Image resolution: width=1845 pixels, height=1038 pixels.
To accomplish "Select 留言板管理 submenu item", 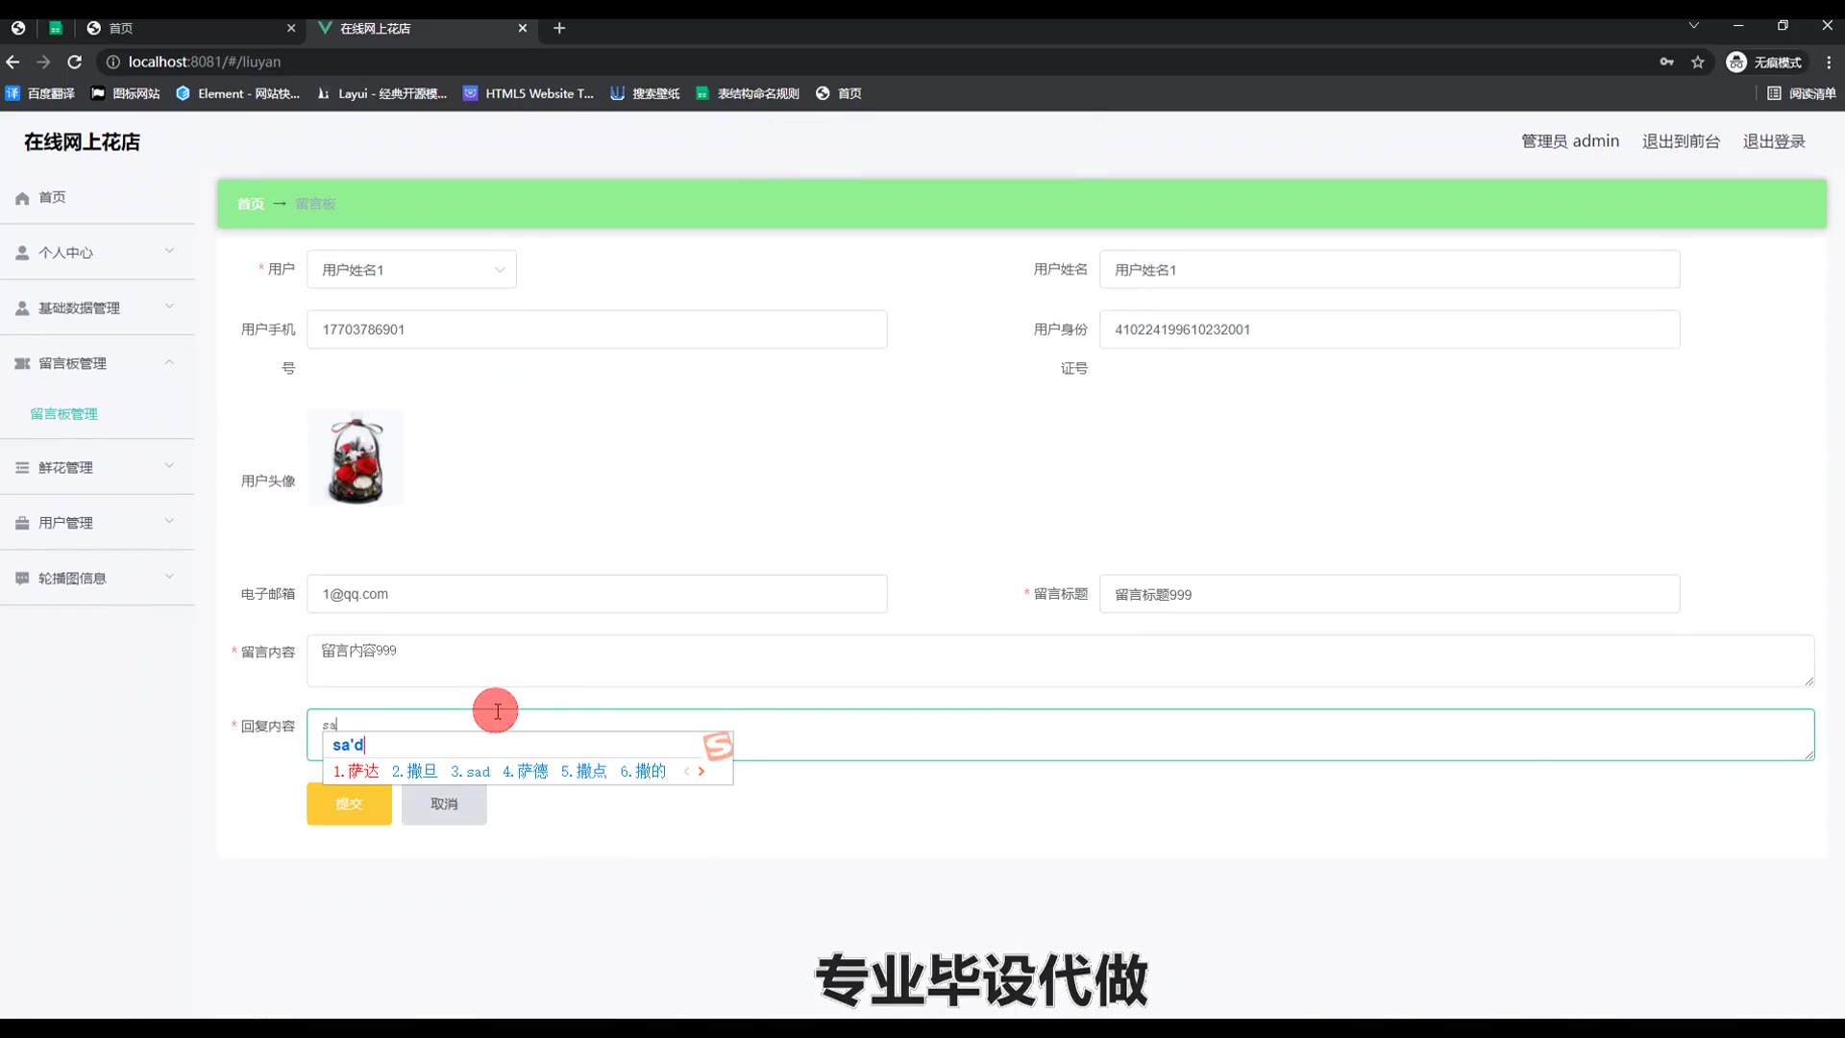I will 64,414.
